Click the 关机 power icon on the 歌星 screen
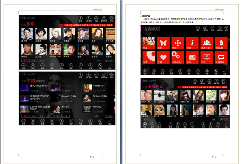 [x=111, y=19]
